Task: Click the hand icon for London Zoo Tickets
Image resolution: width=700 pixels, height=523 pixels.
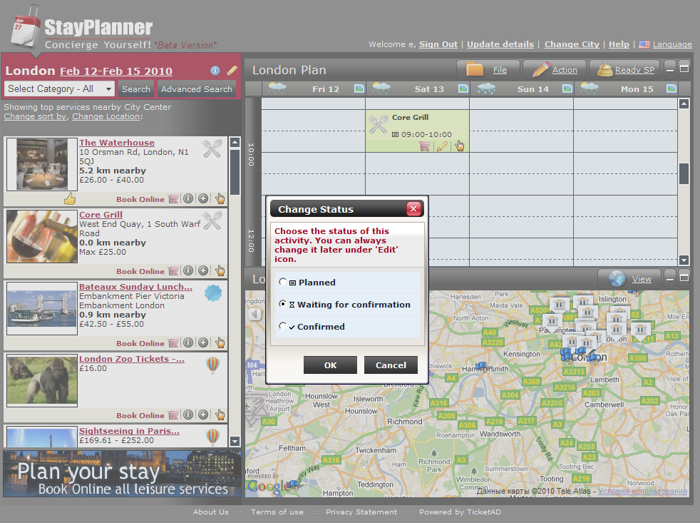Action: 220,415
